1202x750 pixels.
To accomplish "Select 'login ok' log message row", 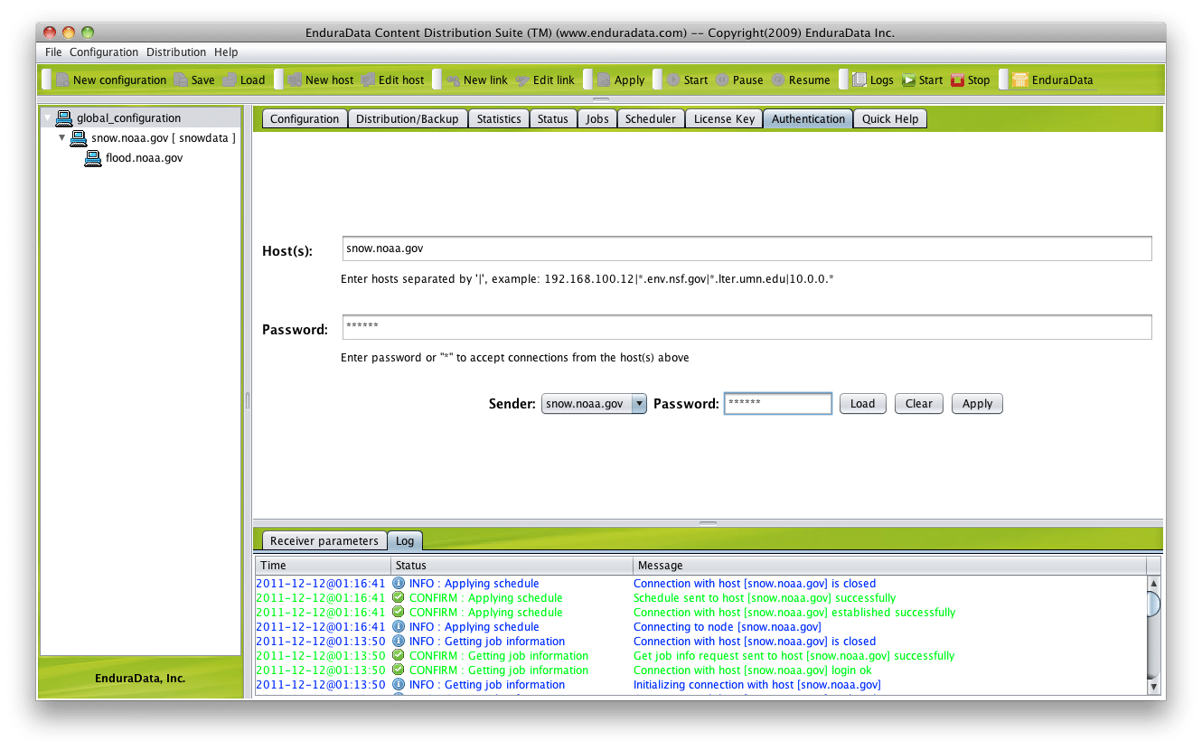I will 700,670.
